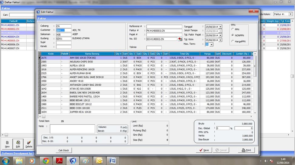Switch to the invoicing application taskbar icon

(73, 161)
